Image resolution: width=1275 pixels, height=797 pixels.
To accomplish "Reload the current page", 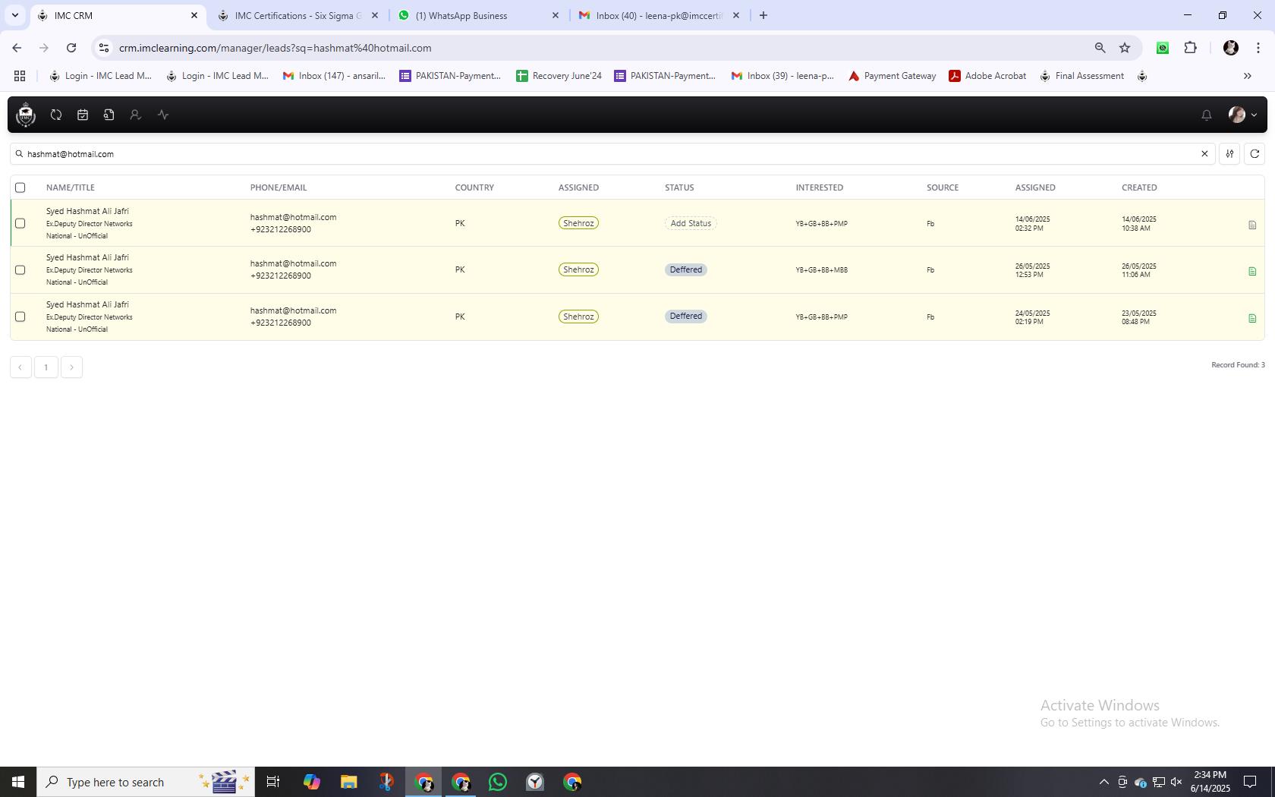I will (71, 48).
